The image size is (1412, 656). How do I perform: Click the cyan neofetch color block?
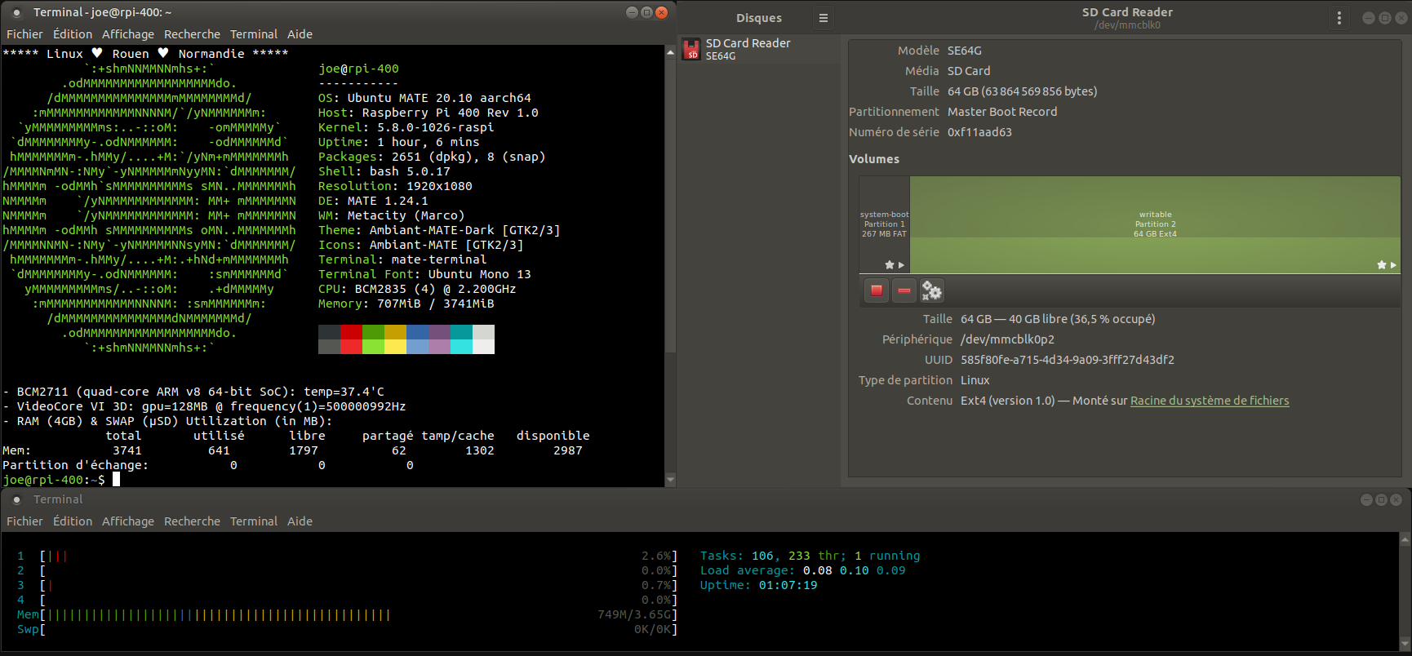(x=461, y=339)
